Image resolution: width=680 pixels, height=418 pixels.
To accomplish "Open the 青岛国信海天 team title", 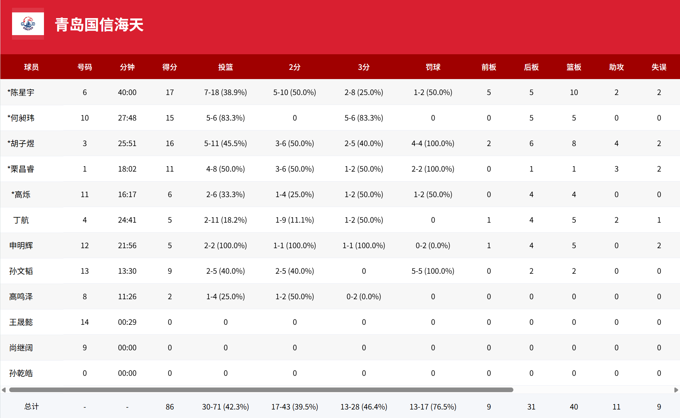I will (99, 25).
